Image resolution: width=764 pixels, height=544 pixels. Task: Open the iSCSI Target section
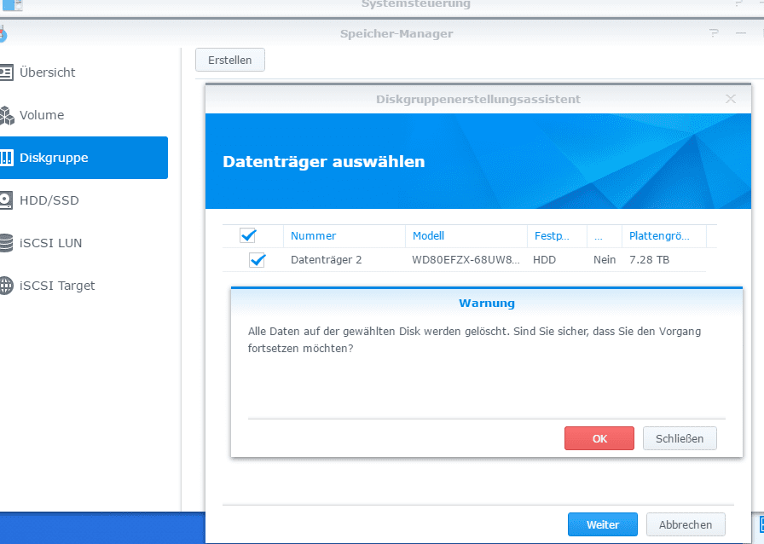coord(56,286)
